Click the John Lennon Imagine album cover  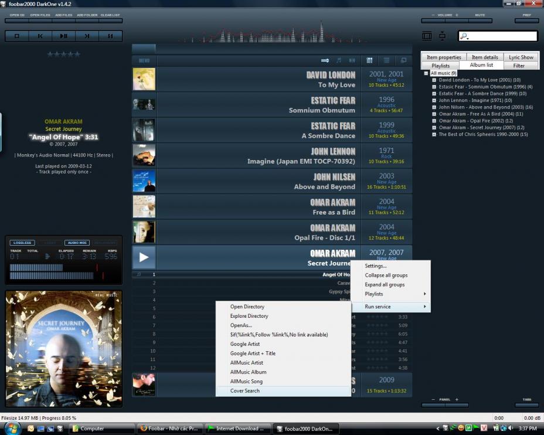[x=144, y=155]
